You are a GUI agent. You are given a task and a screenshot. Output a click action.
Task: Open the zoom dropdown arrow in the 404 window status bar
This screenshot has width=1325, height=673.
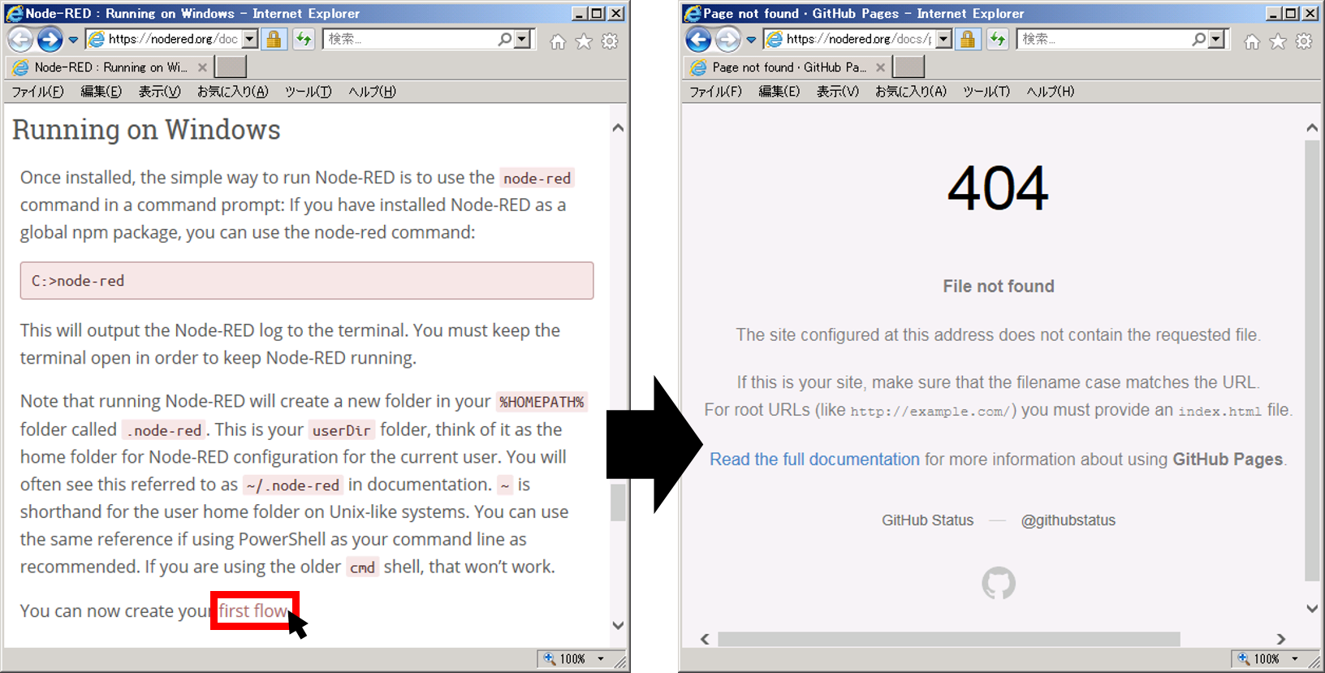[x=1295, y=658]
